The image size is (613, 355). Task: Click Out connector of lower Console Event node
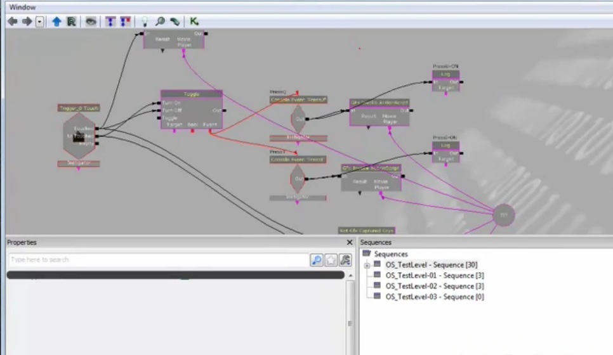click(x=306, y=179)
